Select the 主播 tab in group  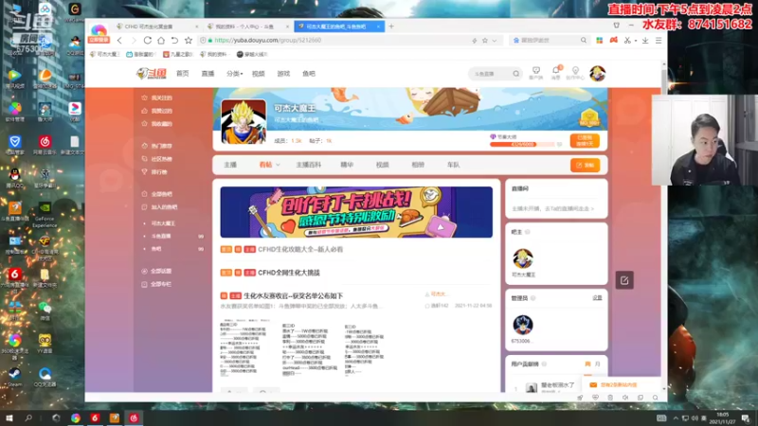(x=230, y=165)
